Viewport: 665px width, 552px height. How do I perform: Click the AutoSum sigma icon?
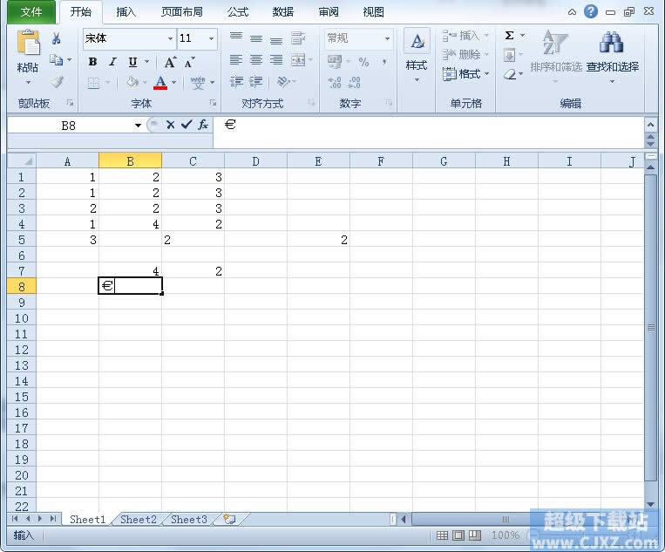509,37
